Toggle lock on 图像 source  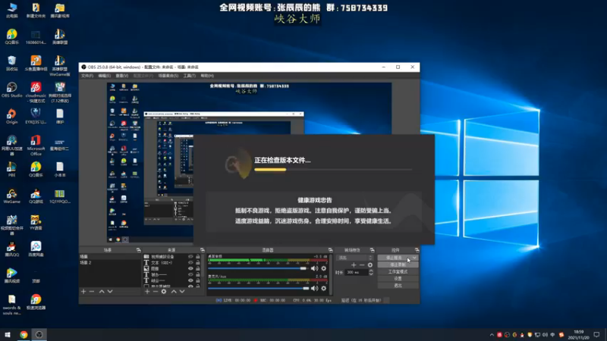click(x=198, y=268)
